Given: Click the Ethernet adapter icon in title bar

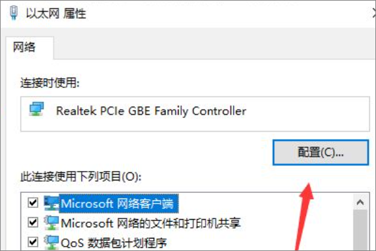Looking at the screenshot, I should click(x=14, y=12).
